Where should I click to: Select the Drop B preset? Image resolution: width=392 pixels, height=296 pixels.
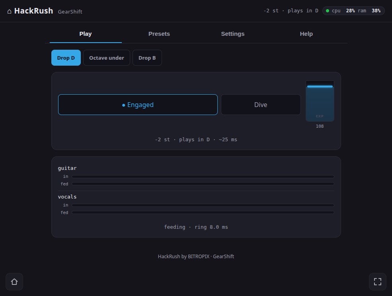(x=147, y=58)
